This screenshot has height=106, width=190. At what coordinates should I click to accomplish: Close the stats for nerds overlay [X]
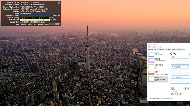click(59, 3)
